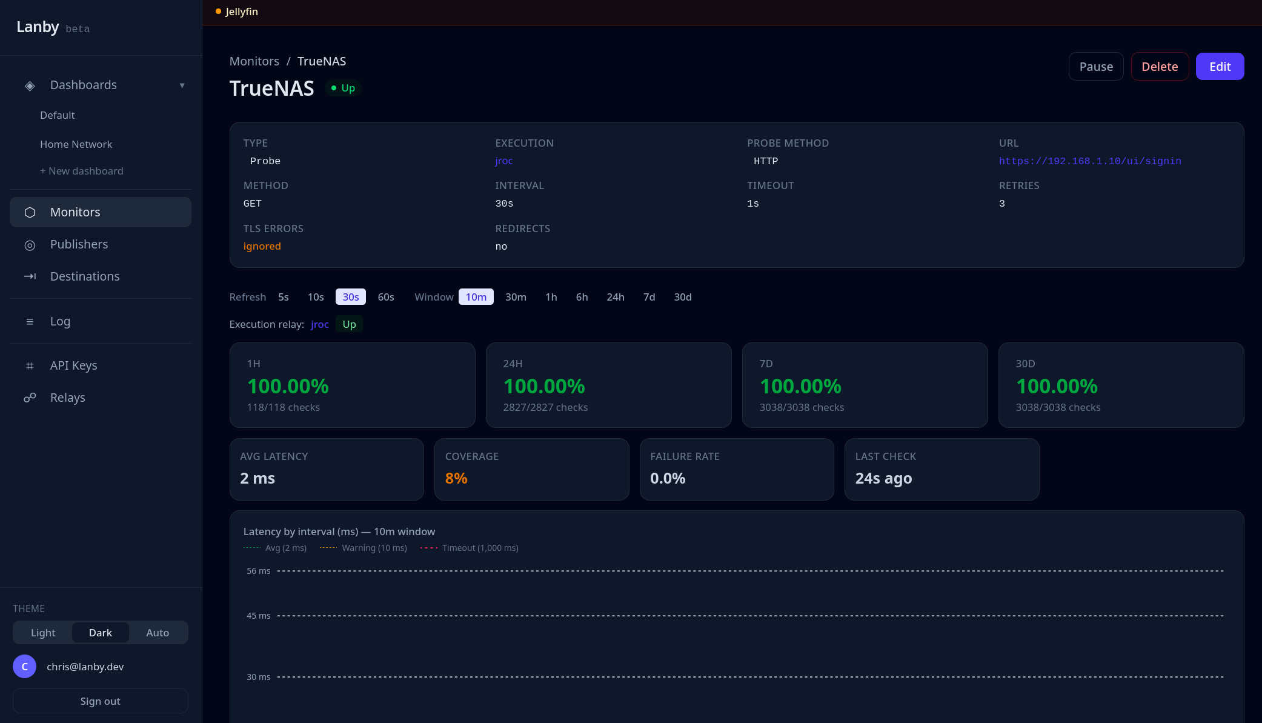Viewport: 1262px width, 723px height.
Task: Open the Home Network dashboard
Action: click(x=76, y=144)
